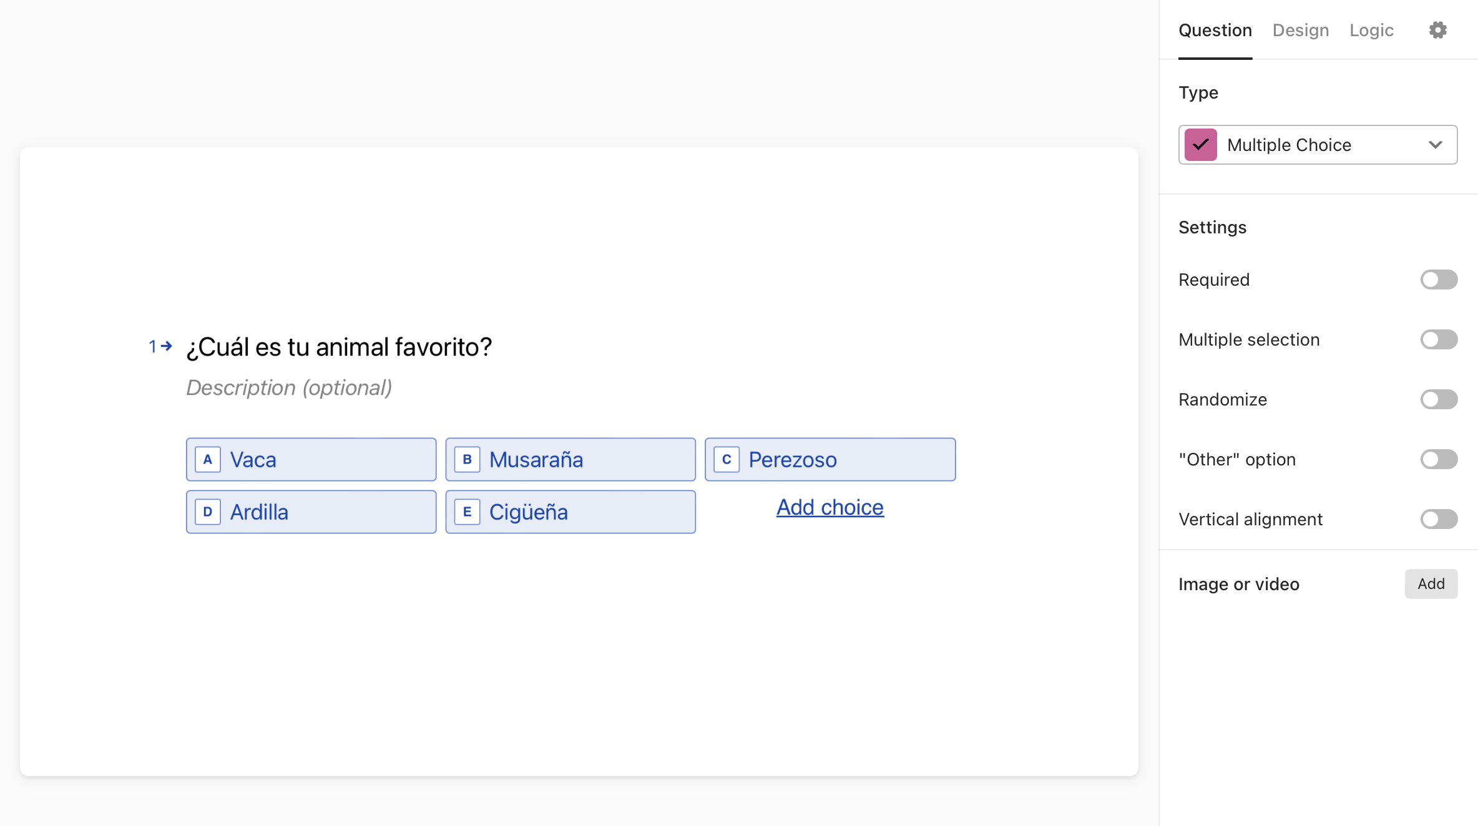Open the Multiple Choice type dropdown
The height and width of the screenshot is (826, 1478).
pos(1318,145)
